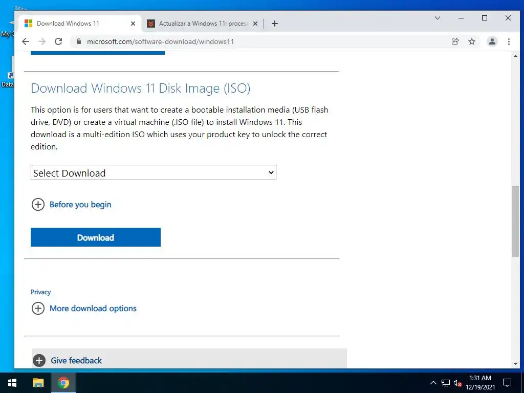Click the blue Download button

click(96, 237)
